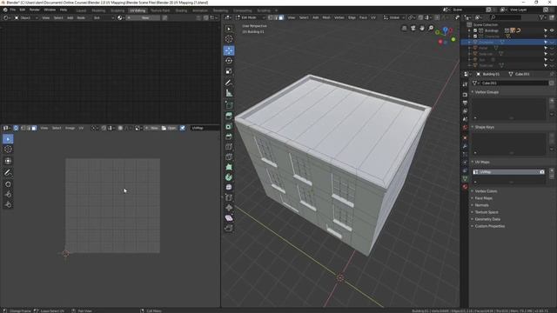Click the outliner search field
Viewport: 557px width, 313px height.
(506, 17)
